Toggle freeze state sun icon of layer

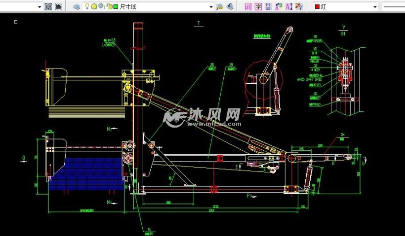coord(94,6)
